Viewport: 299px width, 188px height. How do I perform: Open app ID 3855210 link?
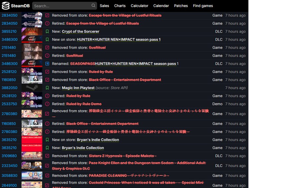pyautogui.click(x=9, y=32)
